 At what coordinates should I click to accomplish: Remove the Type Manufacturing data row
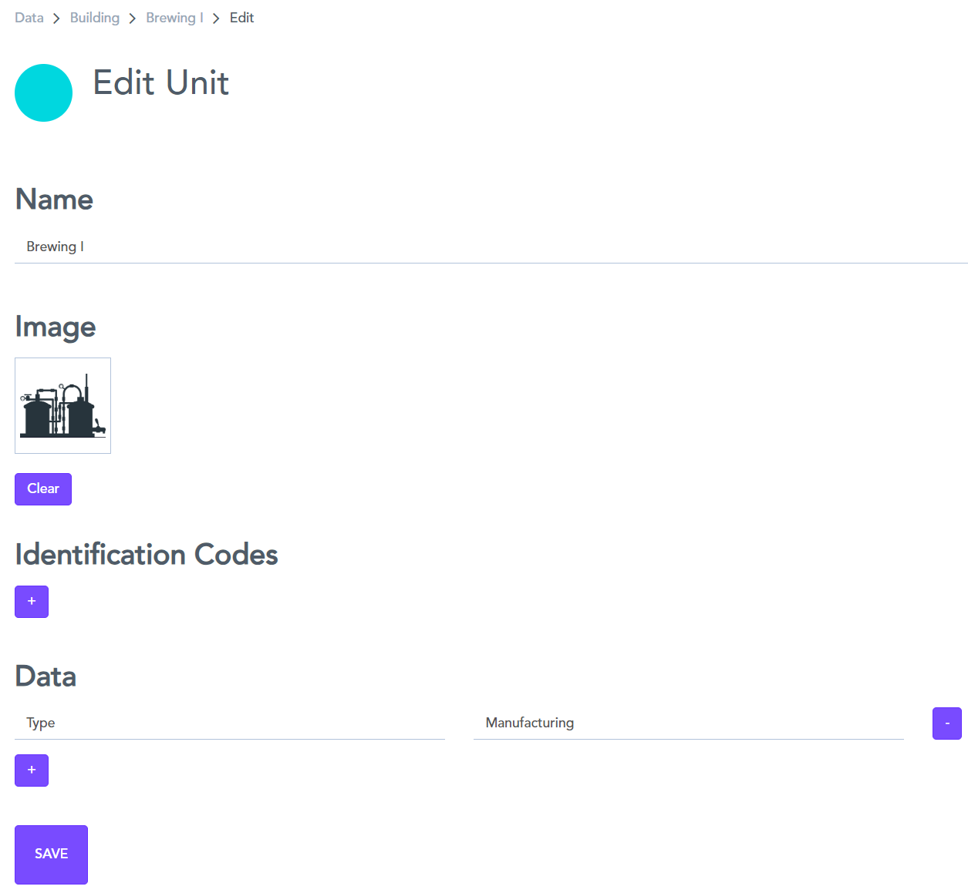[x=946, y=723]
